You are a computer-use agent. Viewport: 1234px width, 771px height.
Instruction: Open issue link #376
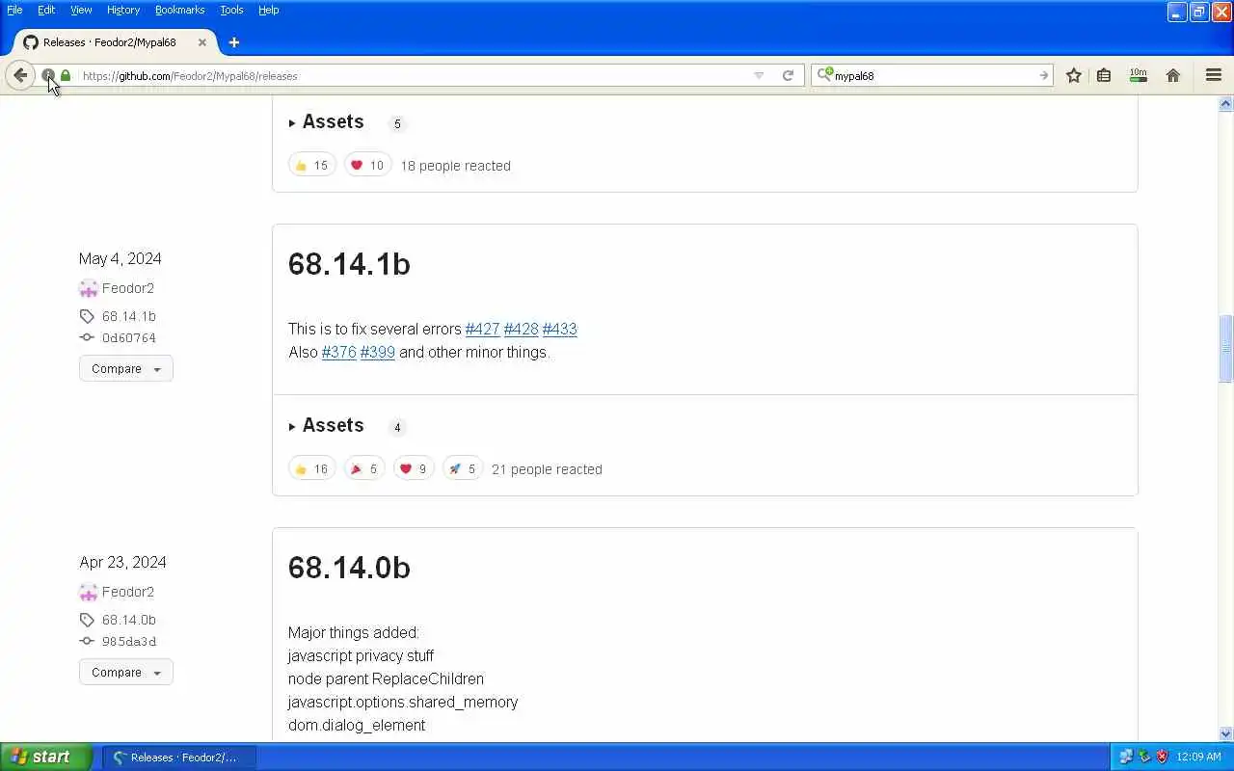[338, 352]
